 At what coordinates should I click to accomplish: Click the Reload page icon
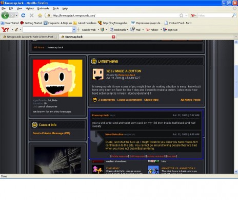click(x=23, y=15)
